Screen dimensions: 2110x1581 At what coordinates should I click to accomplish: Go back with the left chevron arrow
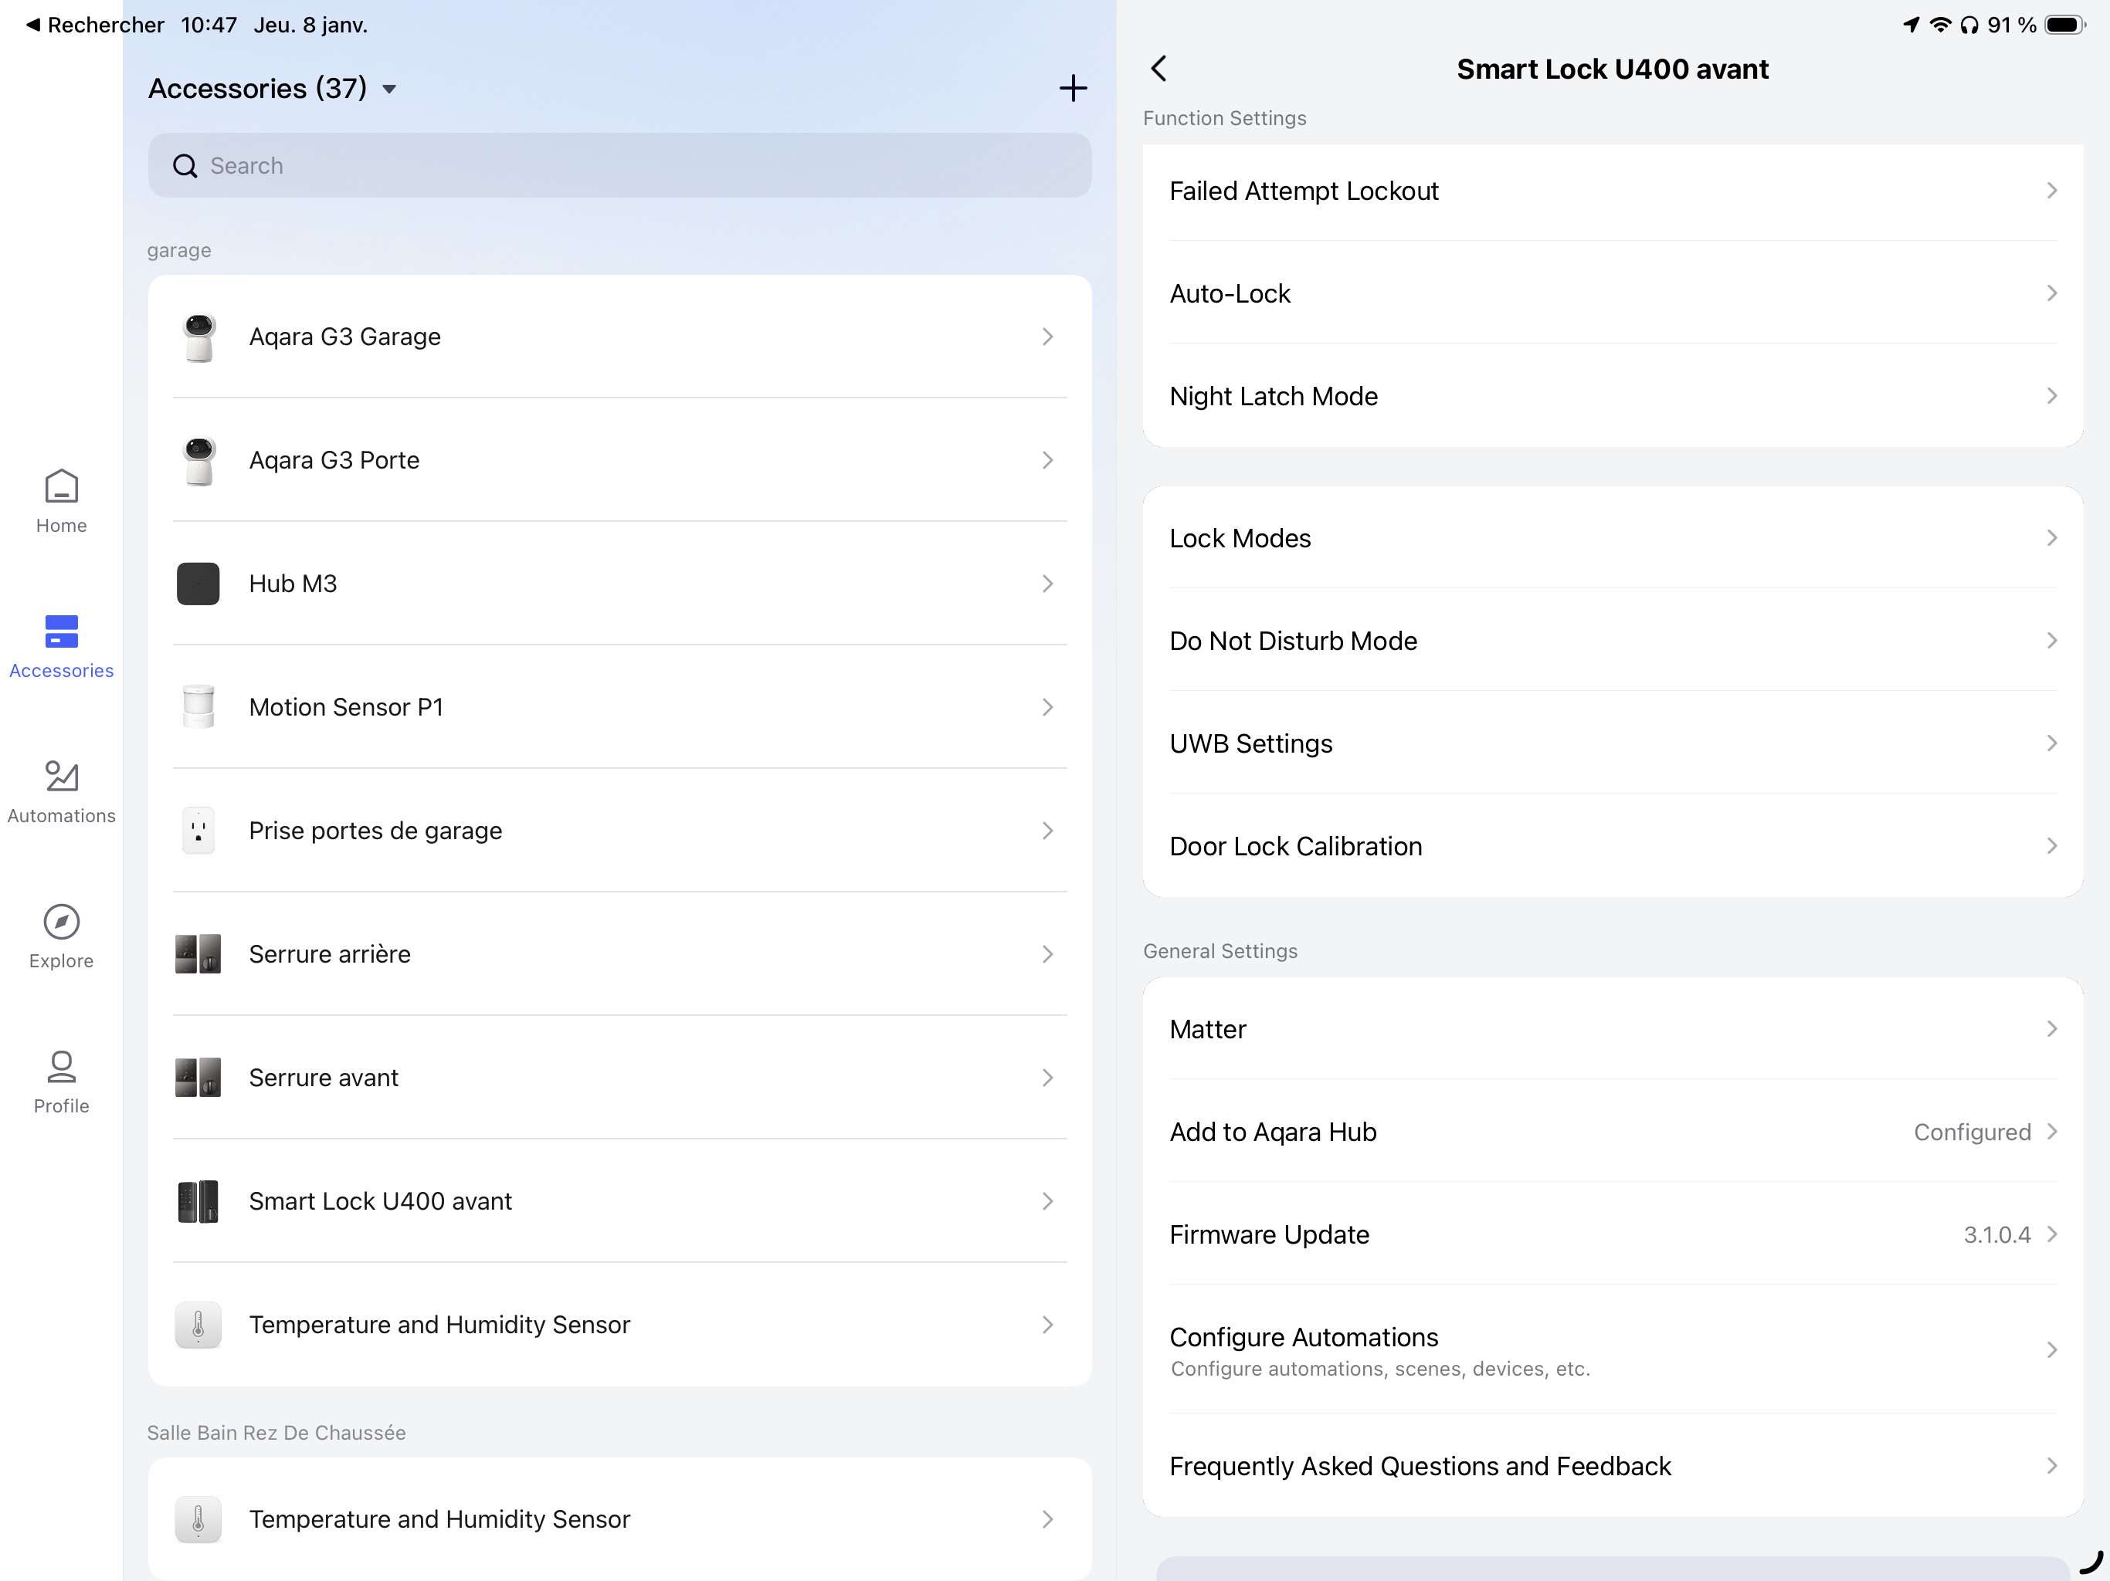(x=1159, y=69)
